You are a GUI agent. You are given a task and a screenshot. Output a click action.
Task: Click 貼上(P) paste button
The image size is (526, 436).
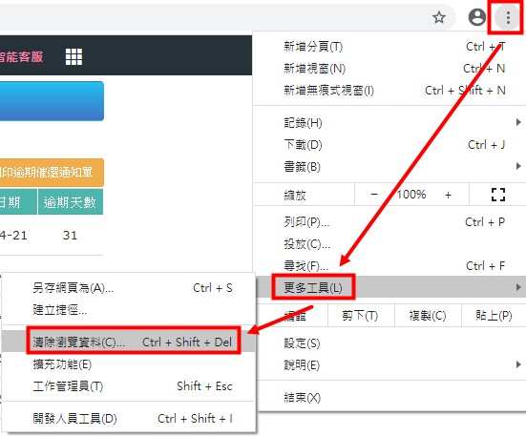click(x=494, y=316)
